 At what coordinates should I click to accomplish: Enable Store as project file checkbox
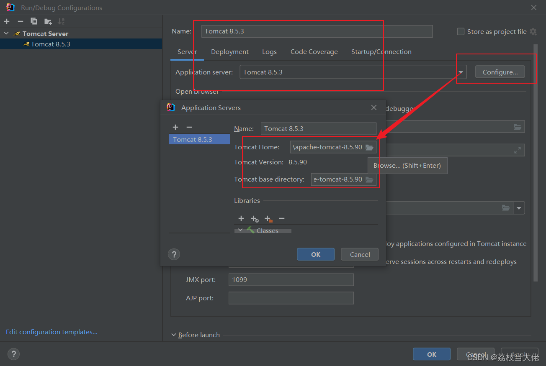coord(461,31)
